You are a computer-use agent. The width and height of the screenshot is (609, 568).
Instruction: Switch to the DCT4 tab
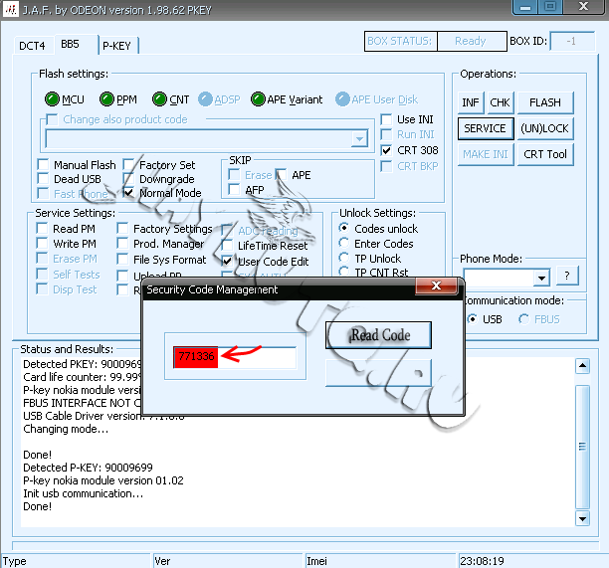click(x=32, y=46)
